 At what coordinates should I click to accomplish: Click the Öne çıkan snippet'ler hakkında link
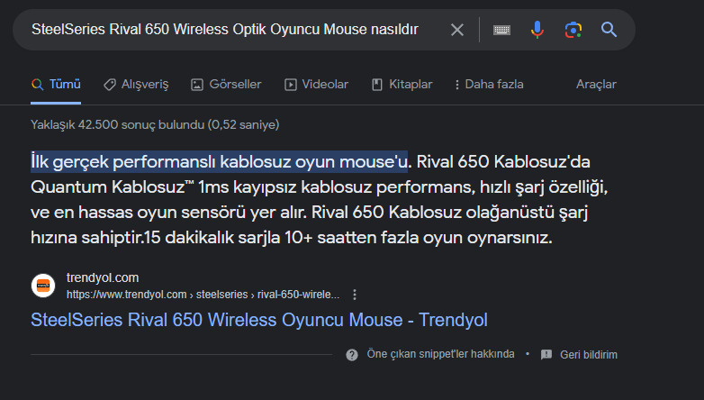coord(440,354)
